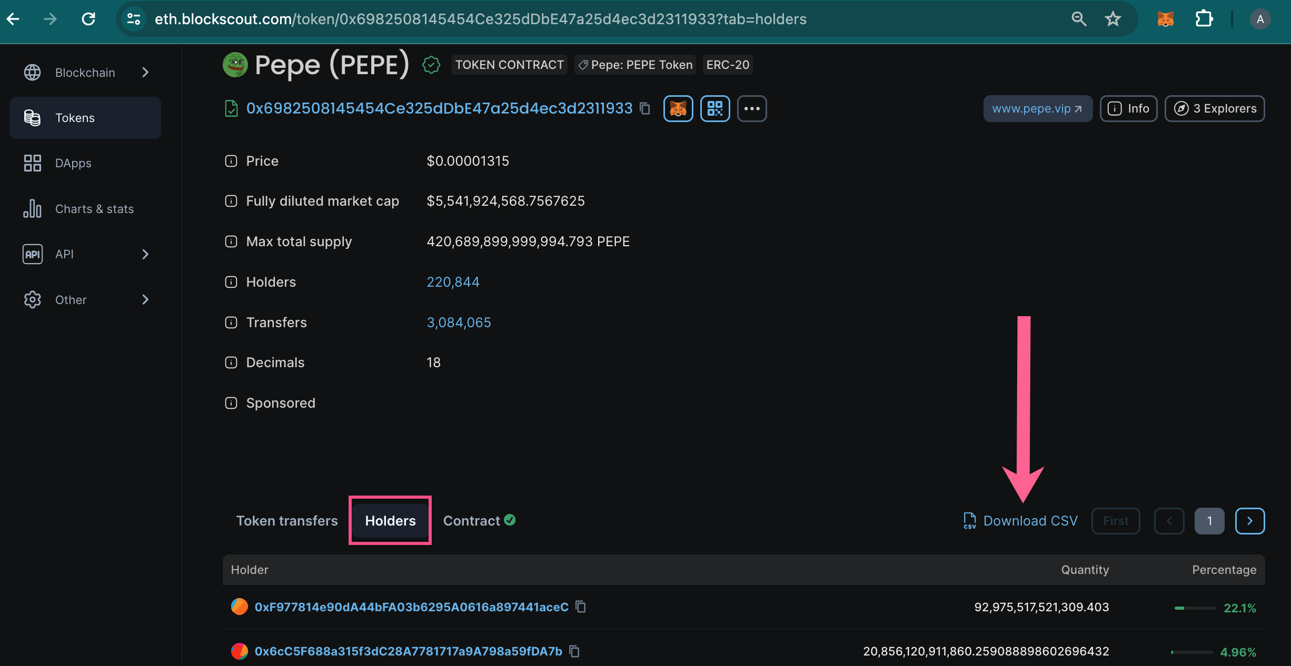Click the Pepe token logo
The width and height of the screenshot is (1291, 666).
point(235,65)
